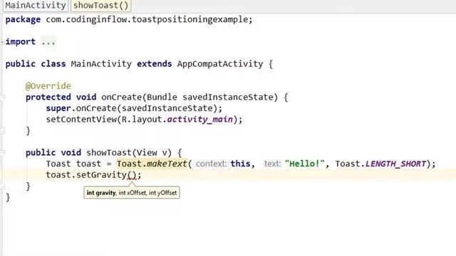Click the folded import ellipsis

point(48,42)
